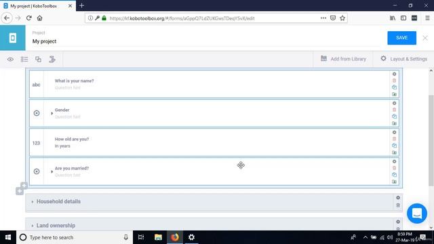Edit the "What is your name?" label

tap(74, 81)
